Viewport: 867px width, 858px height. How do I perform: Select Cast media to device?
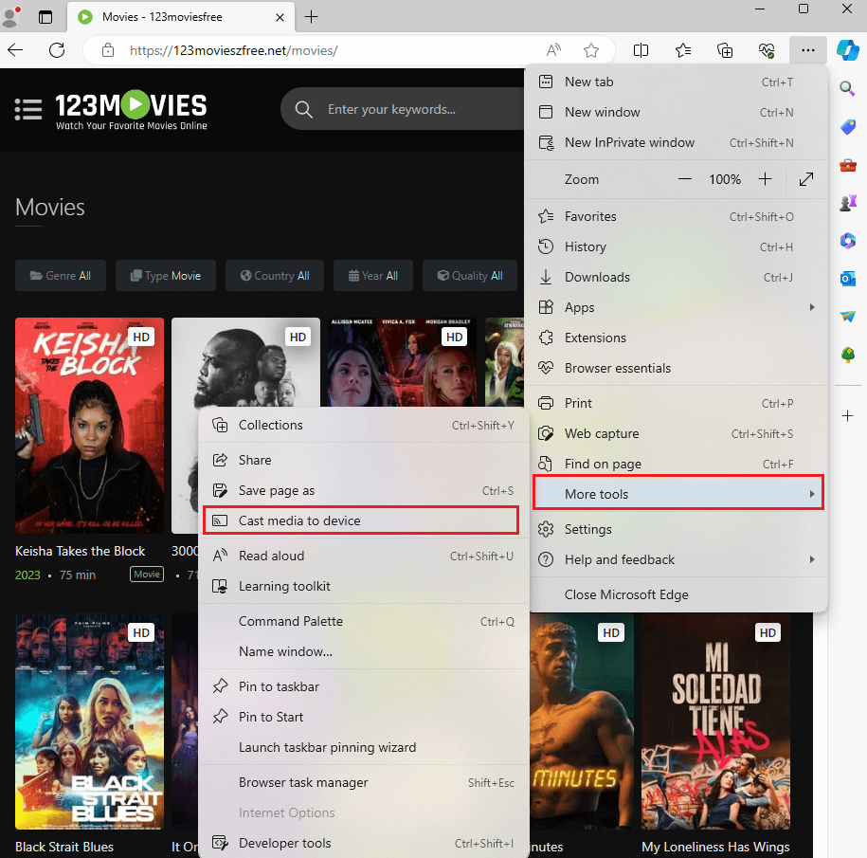(361, 520)
